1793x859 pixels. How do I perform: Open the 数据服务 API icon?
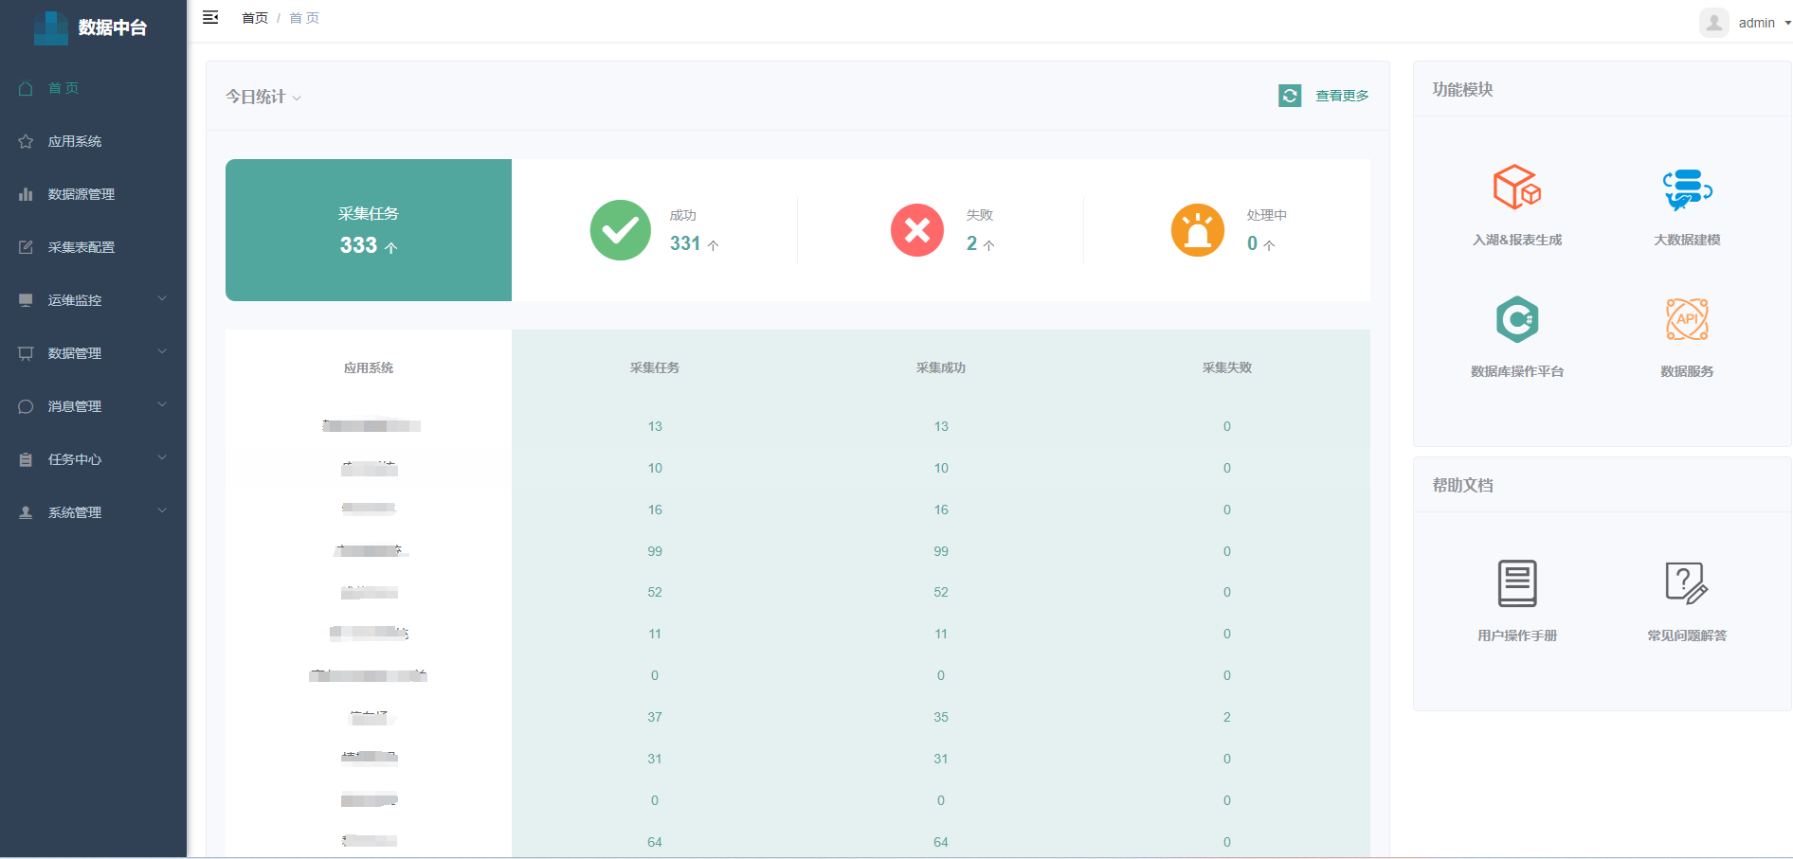pyautogui.click(x=1687, y=319)
